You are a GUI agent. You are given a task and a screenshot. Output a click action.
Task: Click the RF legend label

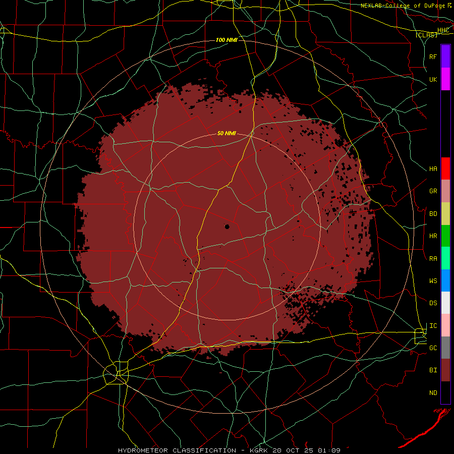coord(433,56)
